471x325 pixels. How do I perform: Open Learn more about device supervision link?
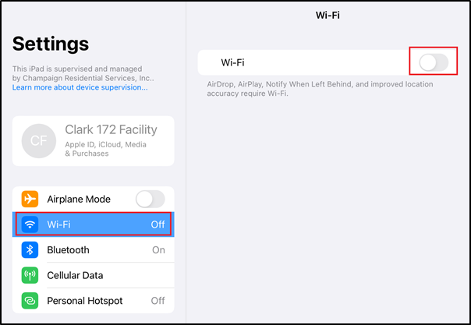tap(80, 87)
